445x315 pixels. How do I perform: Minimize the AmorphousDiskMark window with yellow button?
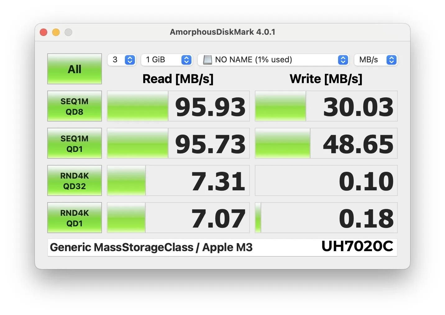tap(56, 32)
